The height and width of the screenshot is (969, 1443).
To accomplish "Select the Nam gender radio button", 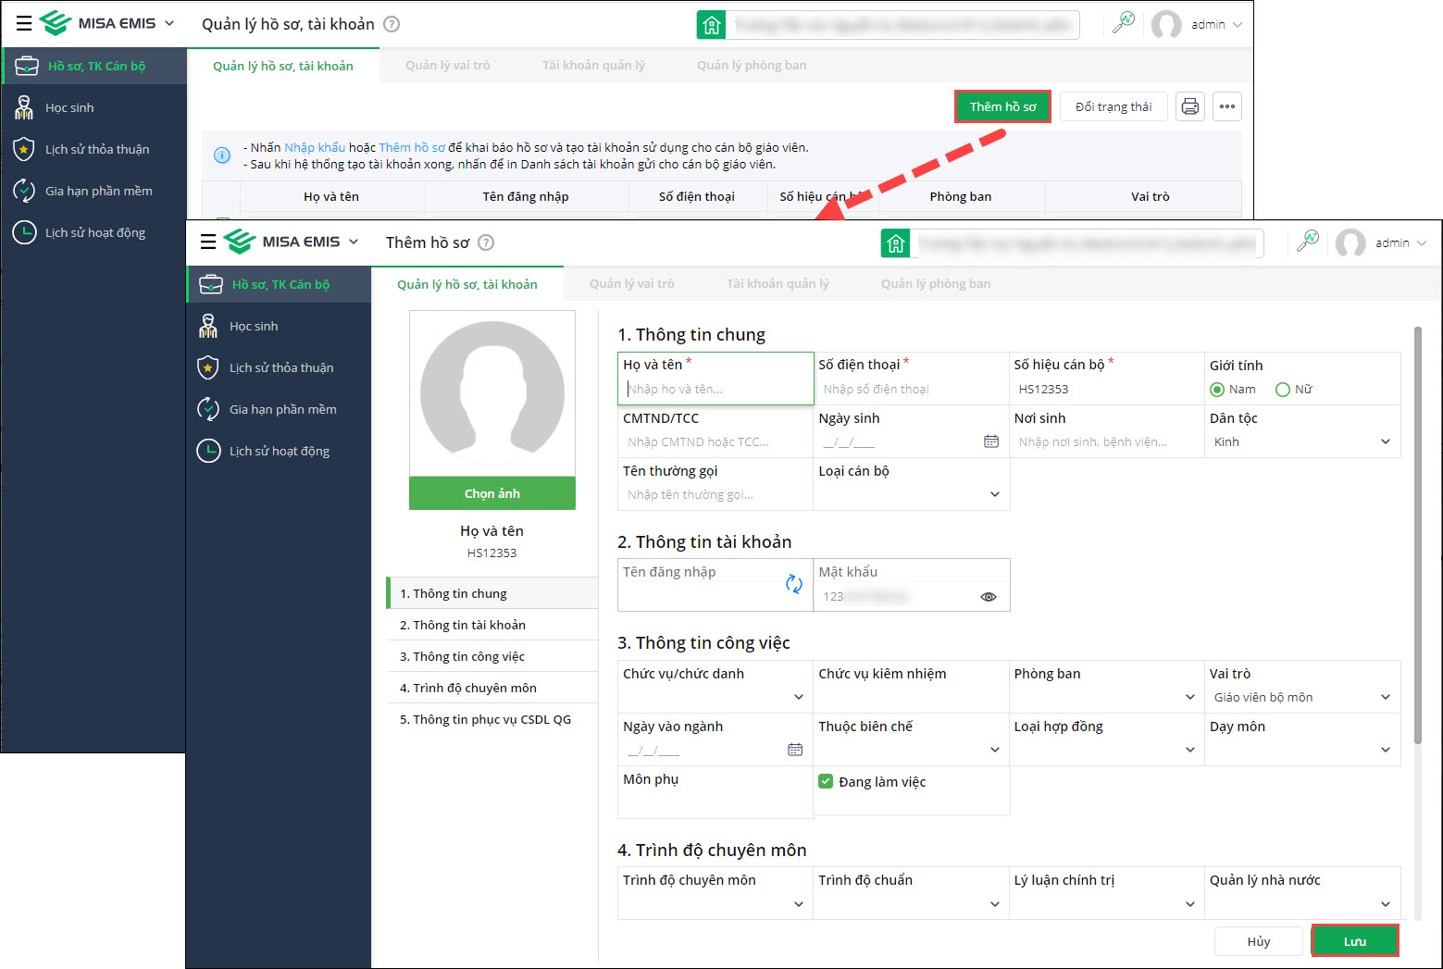I will click(1217, 390).
